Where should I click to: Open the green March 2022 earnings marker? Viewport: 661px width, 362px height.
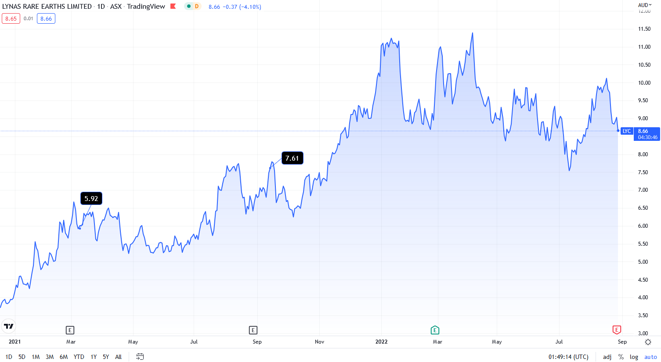[435, 330]
